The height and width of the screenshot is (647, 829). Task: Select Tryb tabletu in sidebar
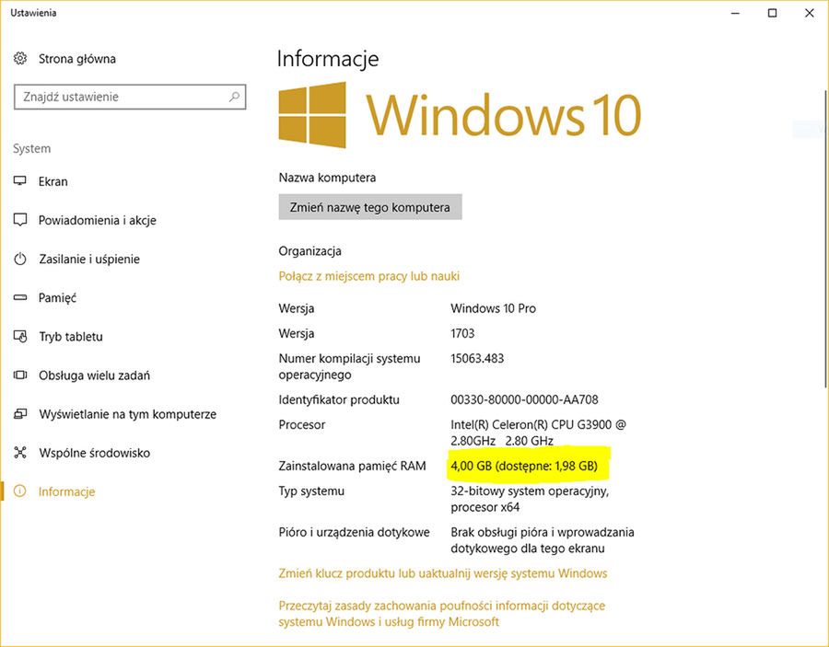point(71,337)
